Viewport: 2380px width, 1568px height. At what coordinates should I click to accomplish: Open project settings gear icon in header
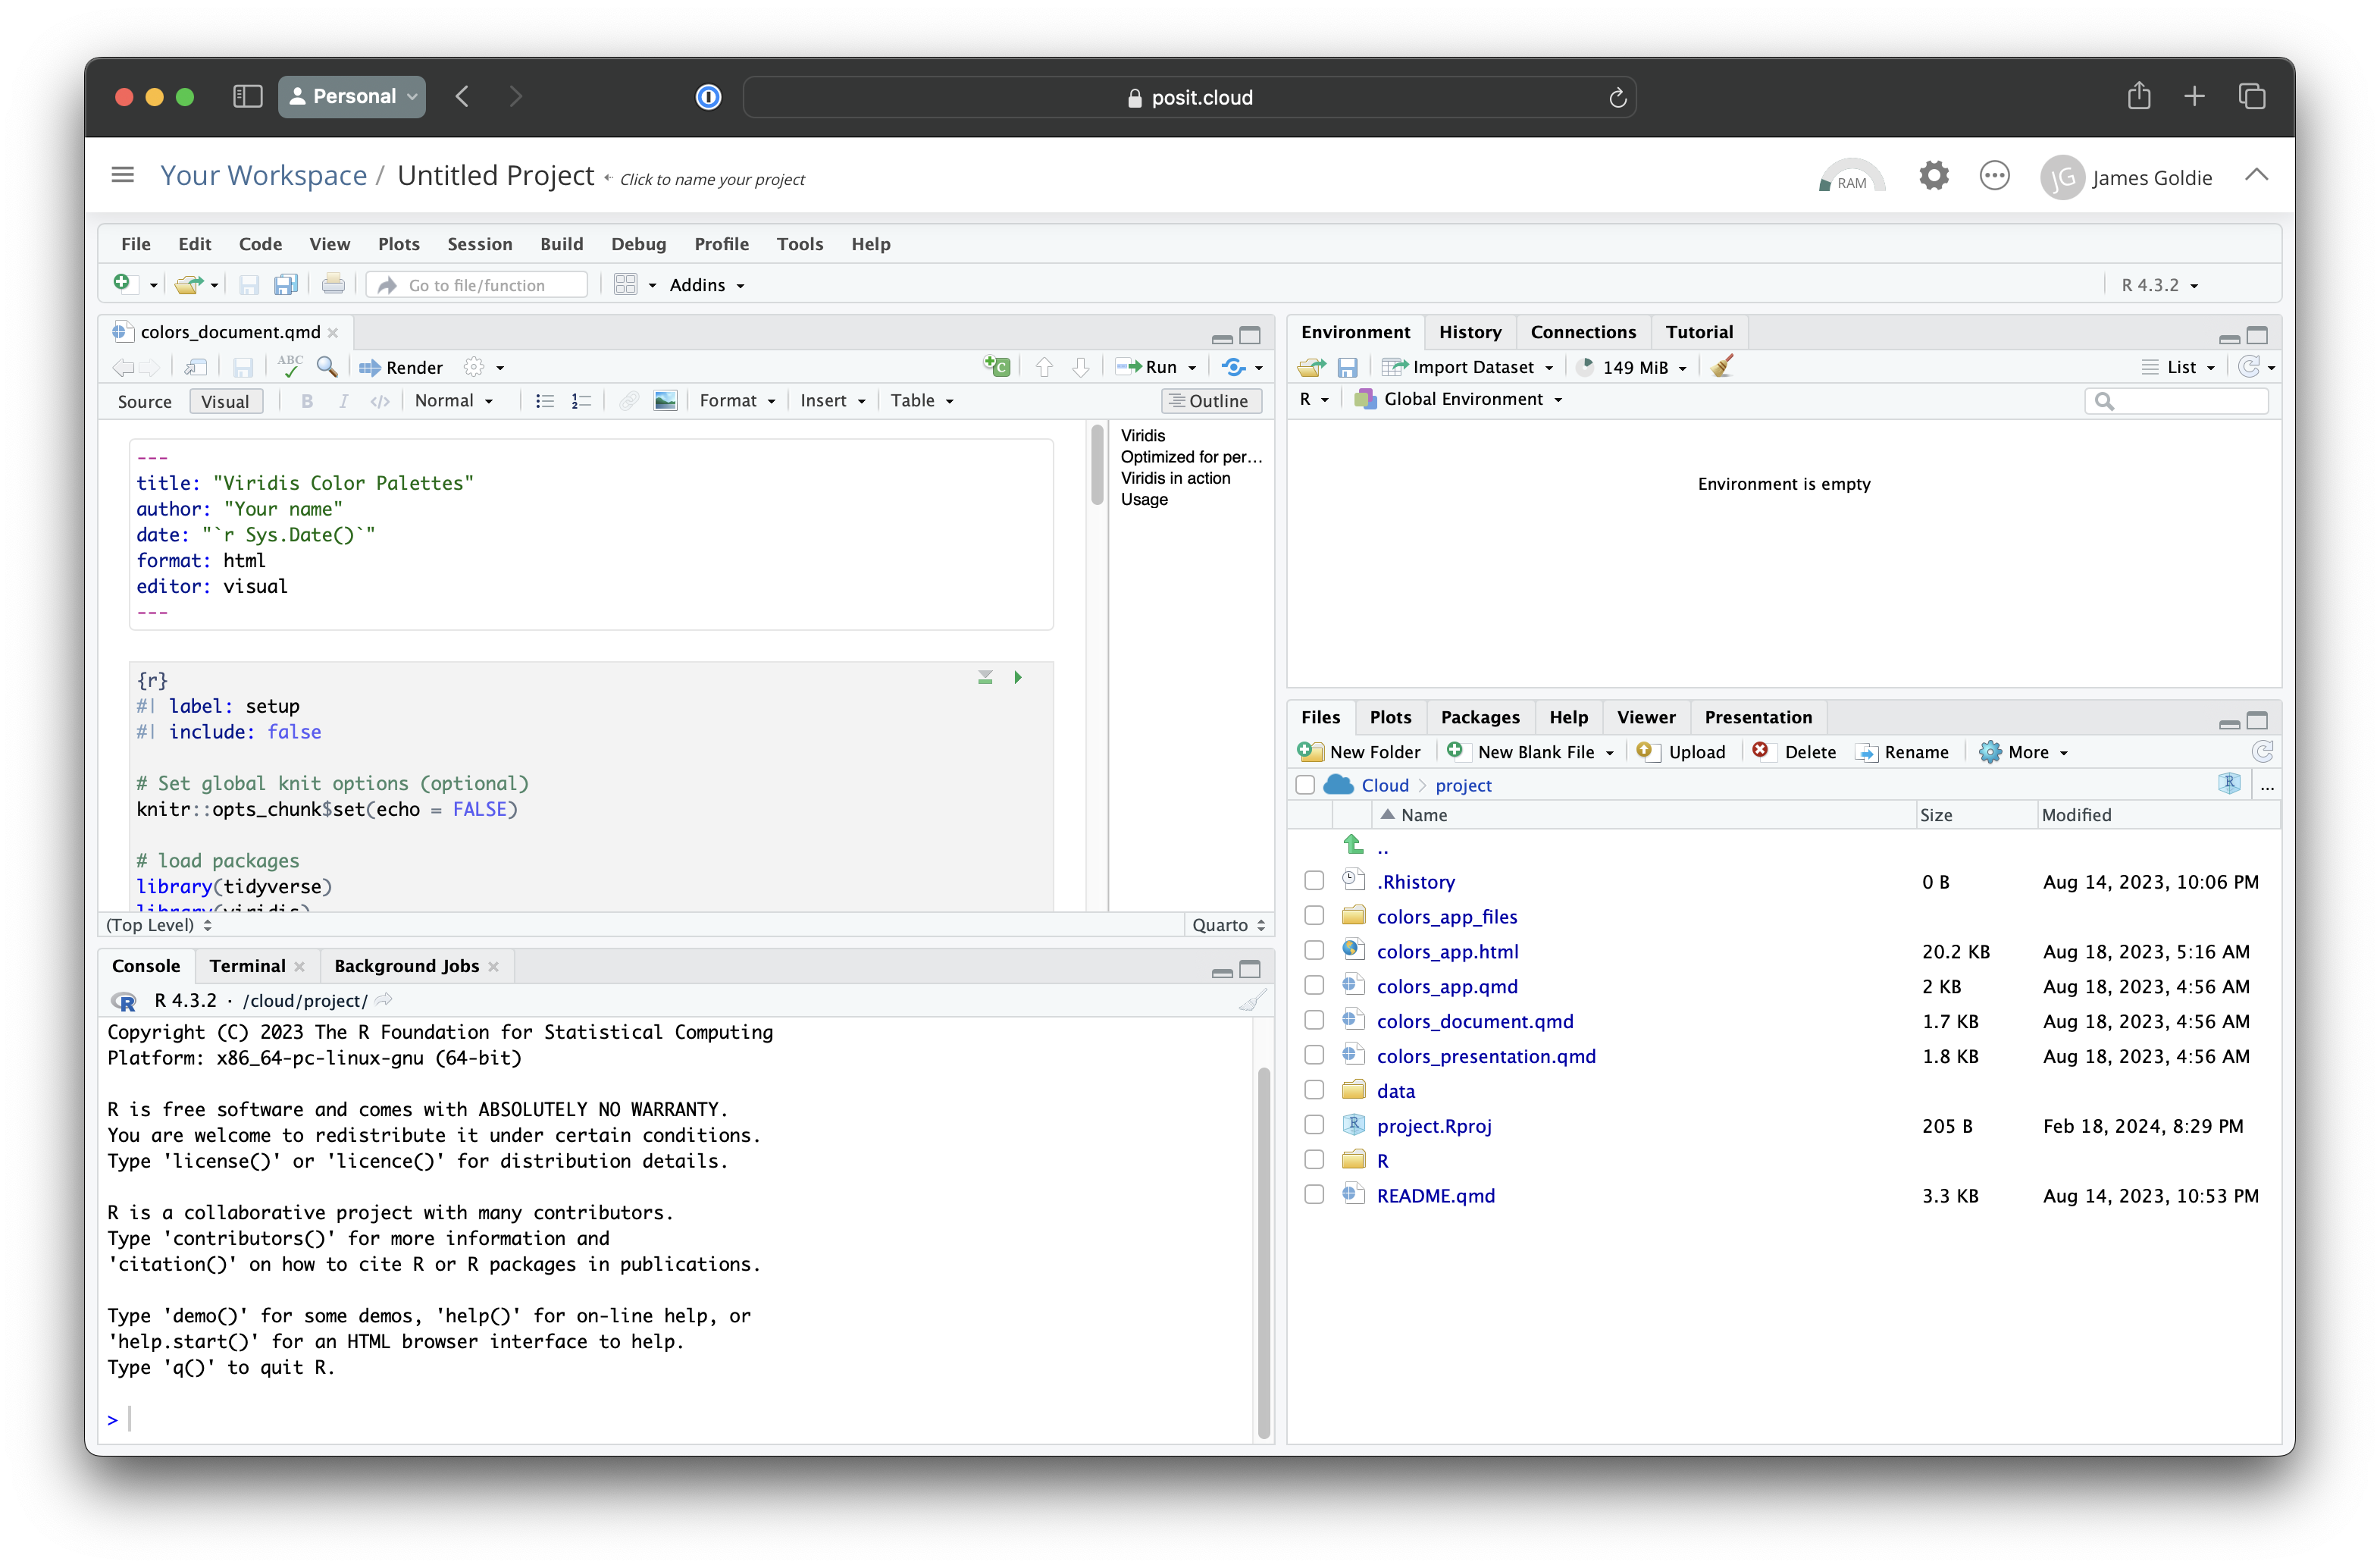(x=1933, y=176)
